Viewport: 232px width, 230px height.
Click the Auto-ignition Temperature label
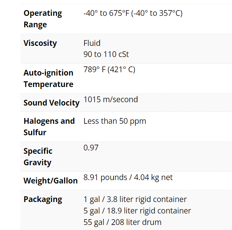pyautogui.click(x=48, y=78)
